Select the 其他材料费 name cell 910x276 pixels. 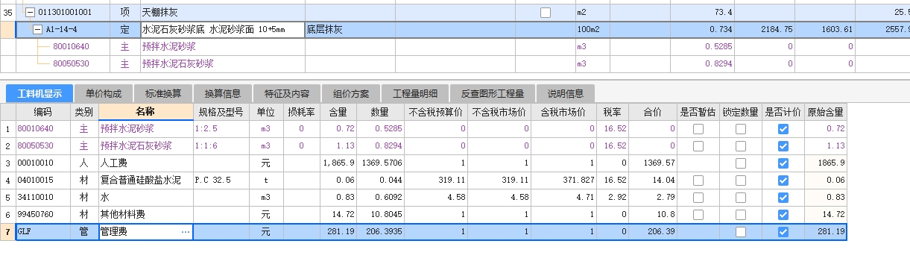145,215
